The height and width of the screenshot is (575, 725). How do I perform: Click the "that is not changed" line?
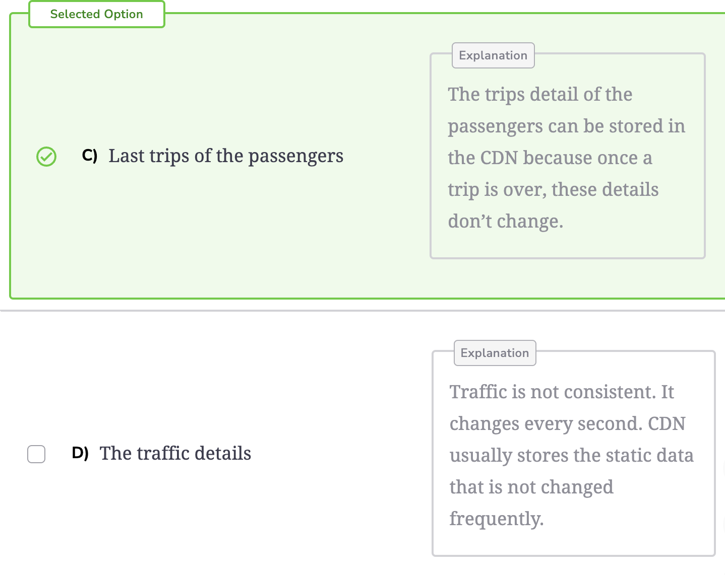click(x=531, y=487)
